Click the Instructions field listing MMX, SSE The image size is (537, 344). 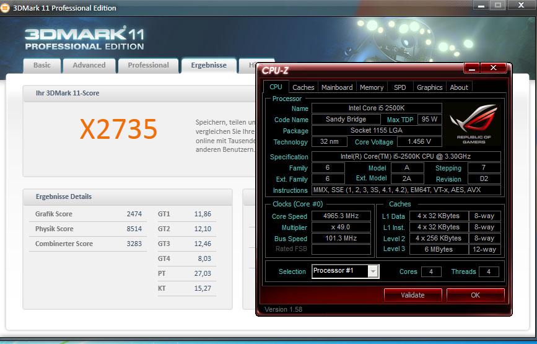pos(406,190)
